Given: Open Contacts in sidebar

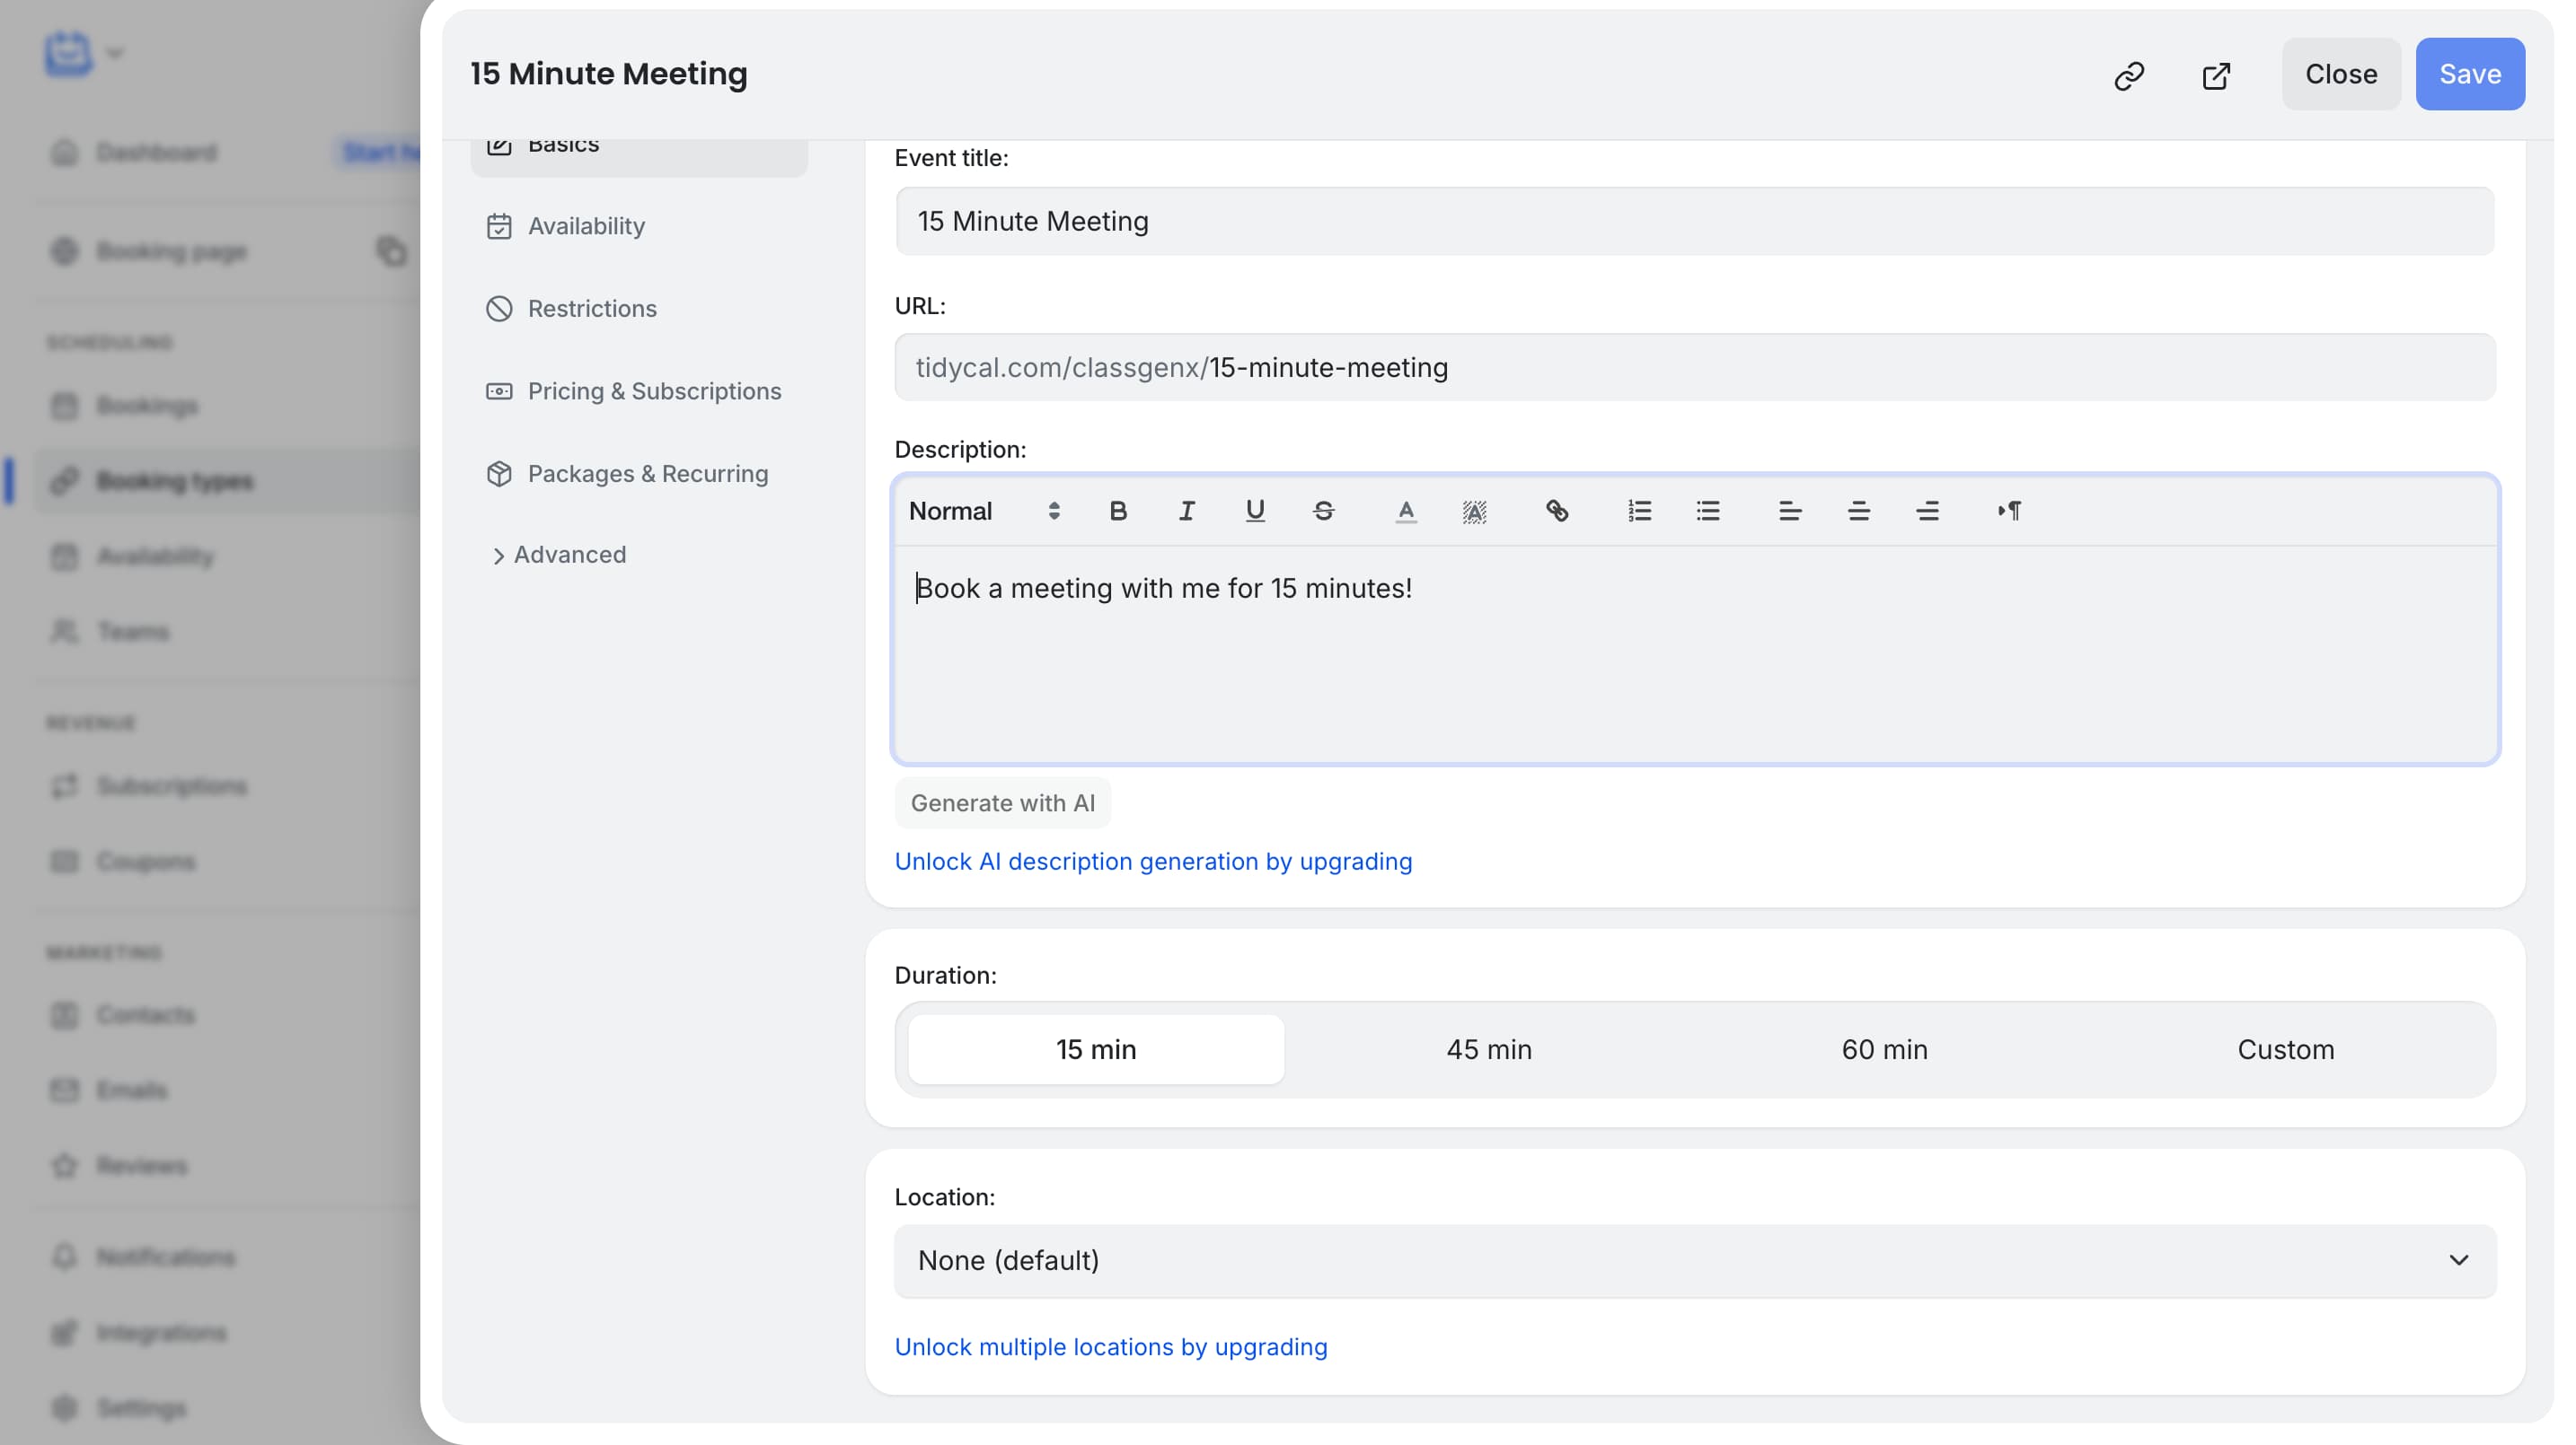Looking at the screenshot, I should [x=146, y=1016].
